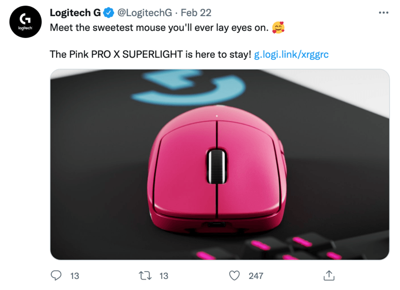Viewport: 400px width, 290px height.
Task: Open the tweet's more options ellipsis
Action: click(x=383, y=13)
